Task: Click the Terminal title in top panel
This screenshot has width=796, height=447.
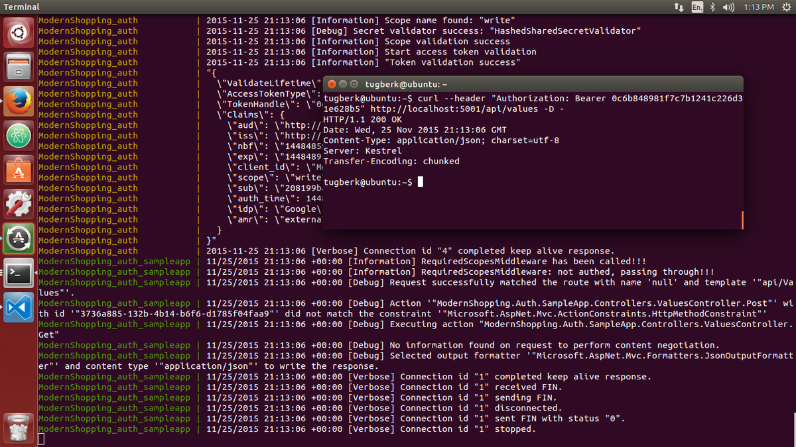Action: coord(22,7)
